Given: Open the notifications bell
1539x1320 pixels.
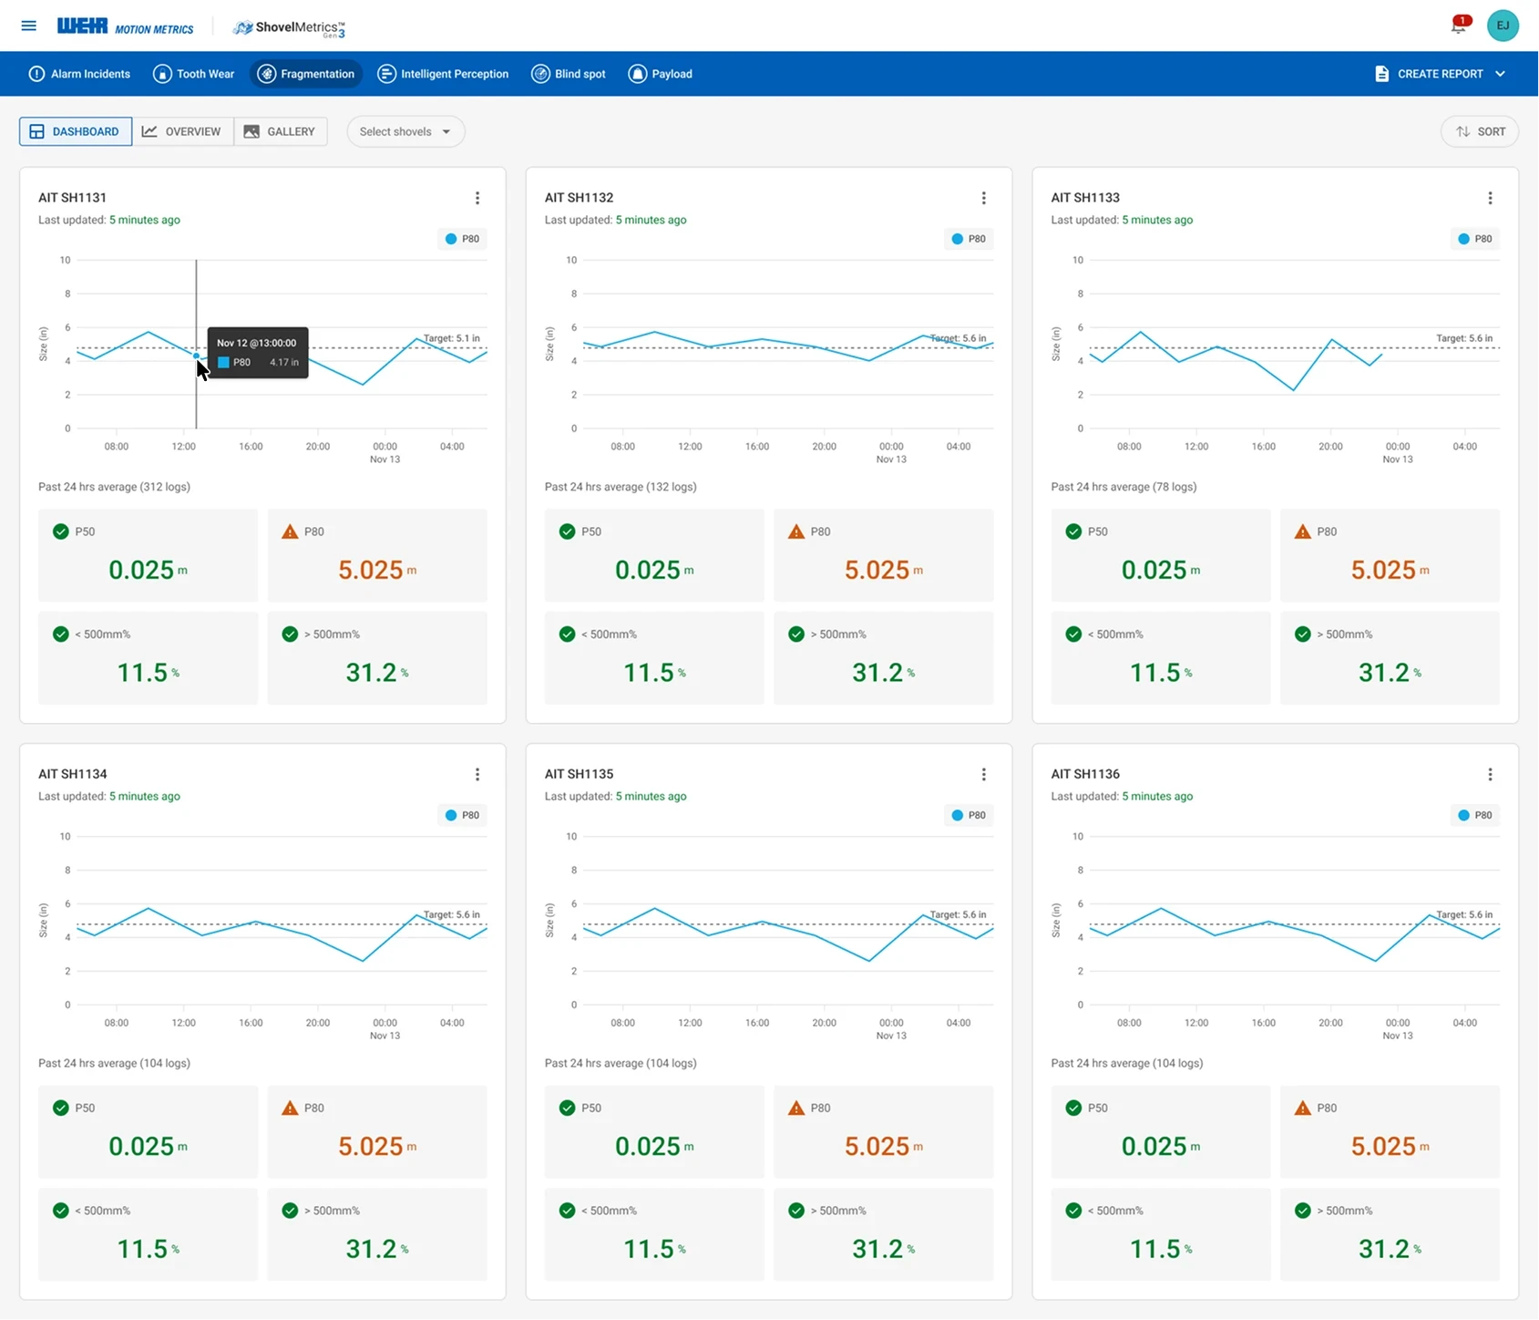Looking at the screenshot, I should 1460,25.
